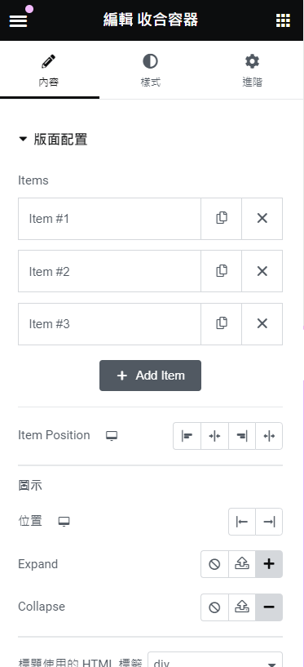This screenshot has width=304, height=667.
Task: Open the hamburger menu icon
Action: 18,20
